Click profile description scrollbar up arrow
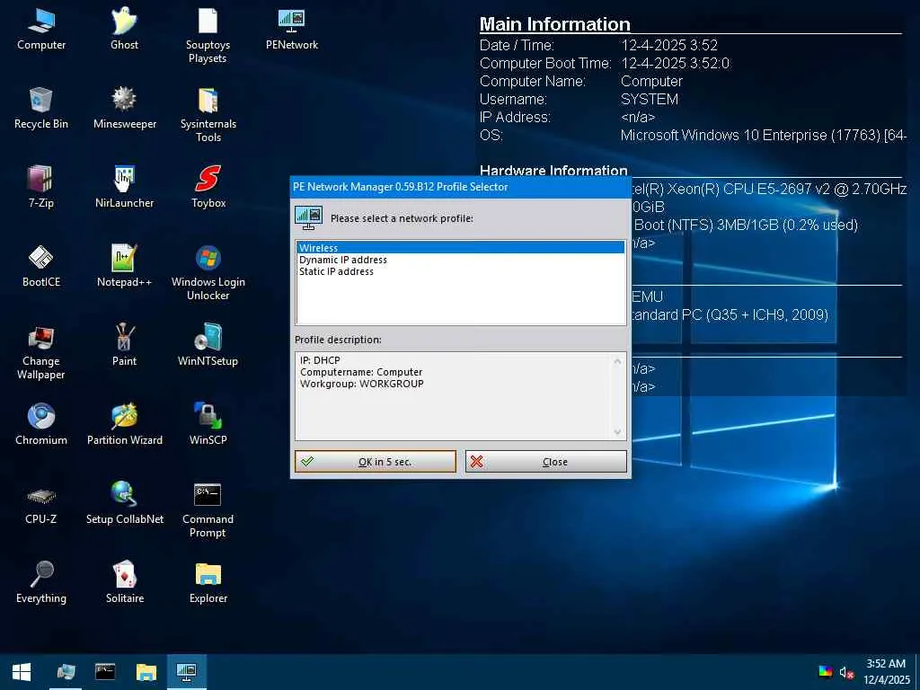920x690 pixels. (x=617, y=361)
